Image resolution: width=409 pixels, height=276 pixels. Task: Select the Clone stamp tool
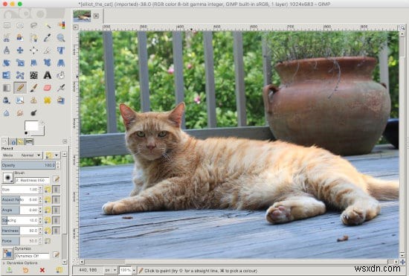(x=33, y=100)
